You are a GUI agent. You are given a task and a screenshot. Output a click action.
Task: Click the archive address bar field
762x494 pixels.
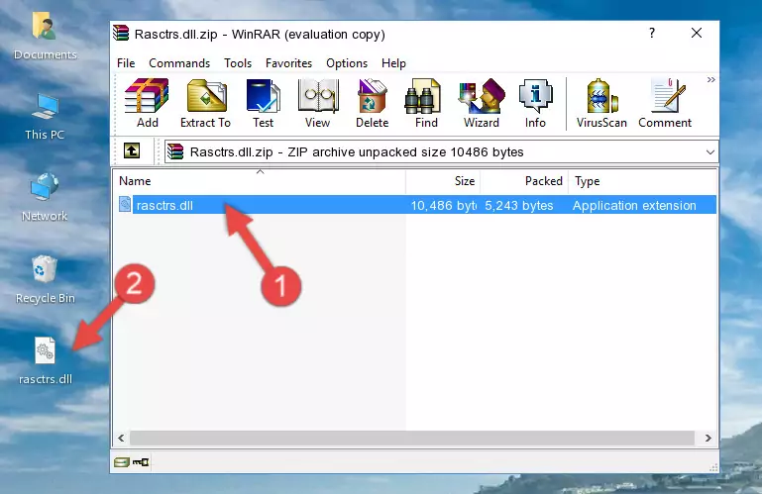[441, 152]
